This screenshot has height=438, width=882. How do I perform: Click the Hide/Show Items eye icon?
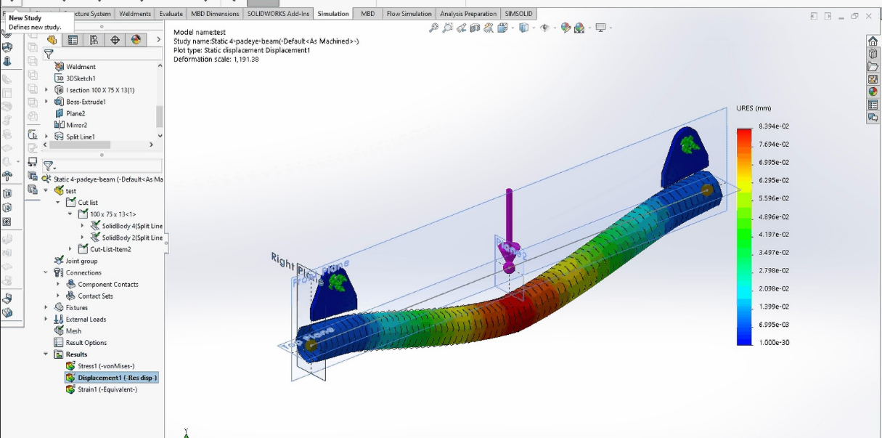pos(545,27)
